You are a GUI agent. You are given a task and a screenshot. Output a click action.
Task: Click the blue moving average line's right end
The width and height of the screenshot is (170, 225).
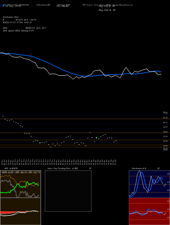pos(161,72)
